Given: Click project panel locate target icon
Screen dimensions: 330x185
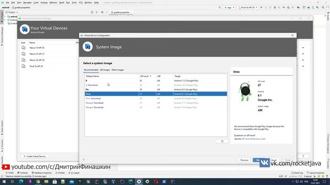Looking at the screenshot, I should coord(92,12).
